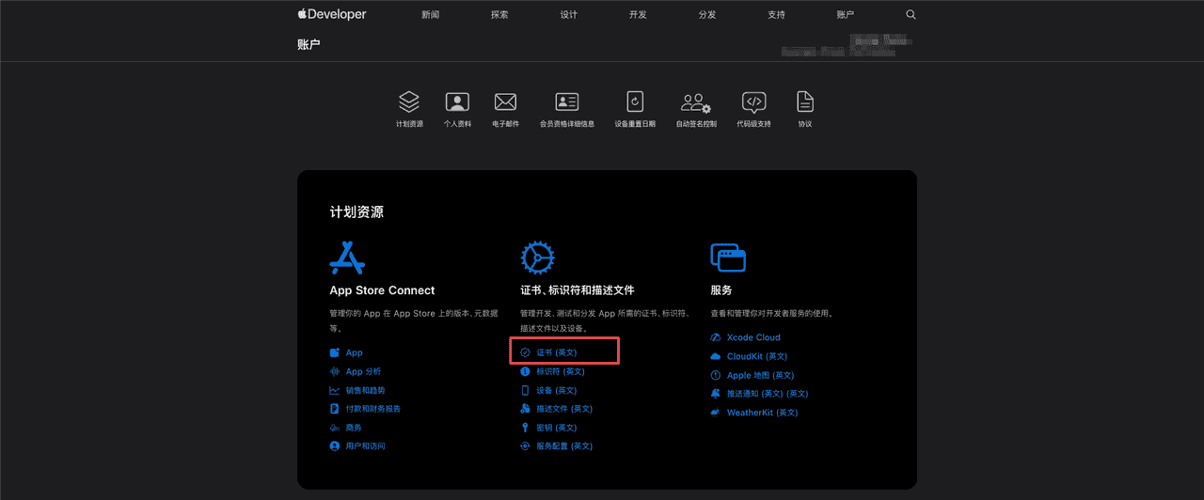This screenshot has width=1204, height=500.
Task: Open the 协议 document icon
Action: (805, 102)
